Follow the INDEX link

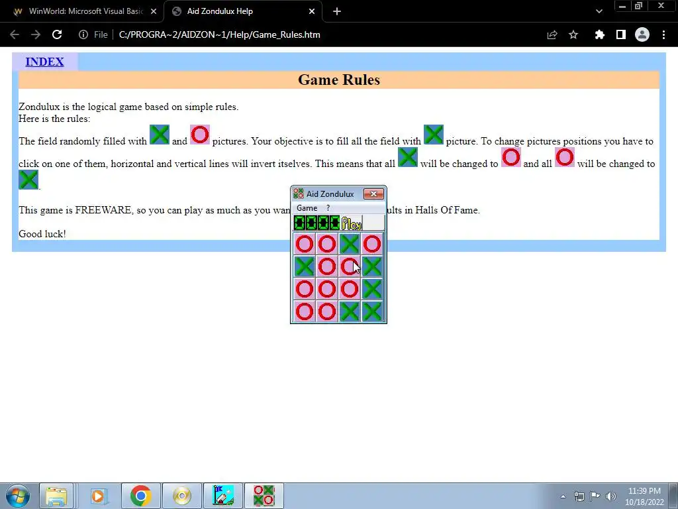(x=44, y=62)
